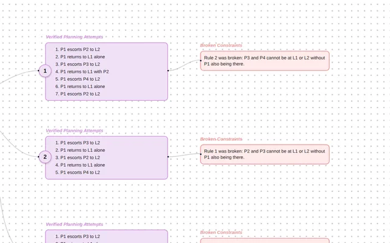
Task: Click the 'Rule 2 was broken' constraint box
Action: click(x=265, y=61)
